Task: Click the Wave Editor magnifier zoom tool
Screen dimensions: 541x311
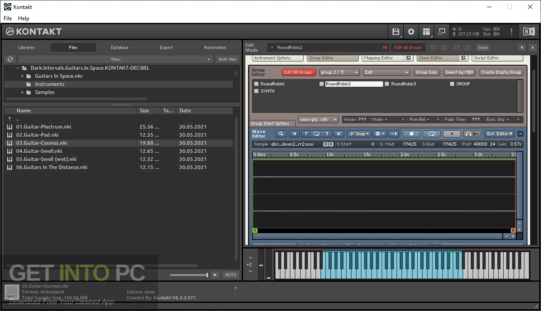Action: [281, 133]
